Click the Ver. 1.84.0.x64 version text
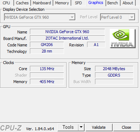The image size is (140, 132). click(x=40, y=129)
